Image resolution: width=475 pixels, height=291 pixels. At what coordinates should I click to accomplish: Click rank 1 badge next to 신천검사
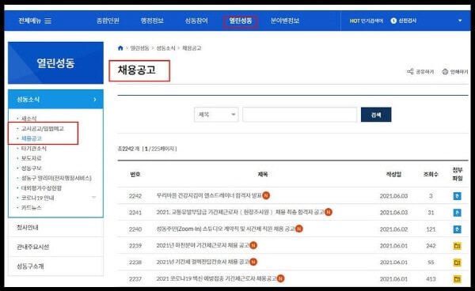pos(393,21)
